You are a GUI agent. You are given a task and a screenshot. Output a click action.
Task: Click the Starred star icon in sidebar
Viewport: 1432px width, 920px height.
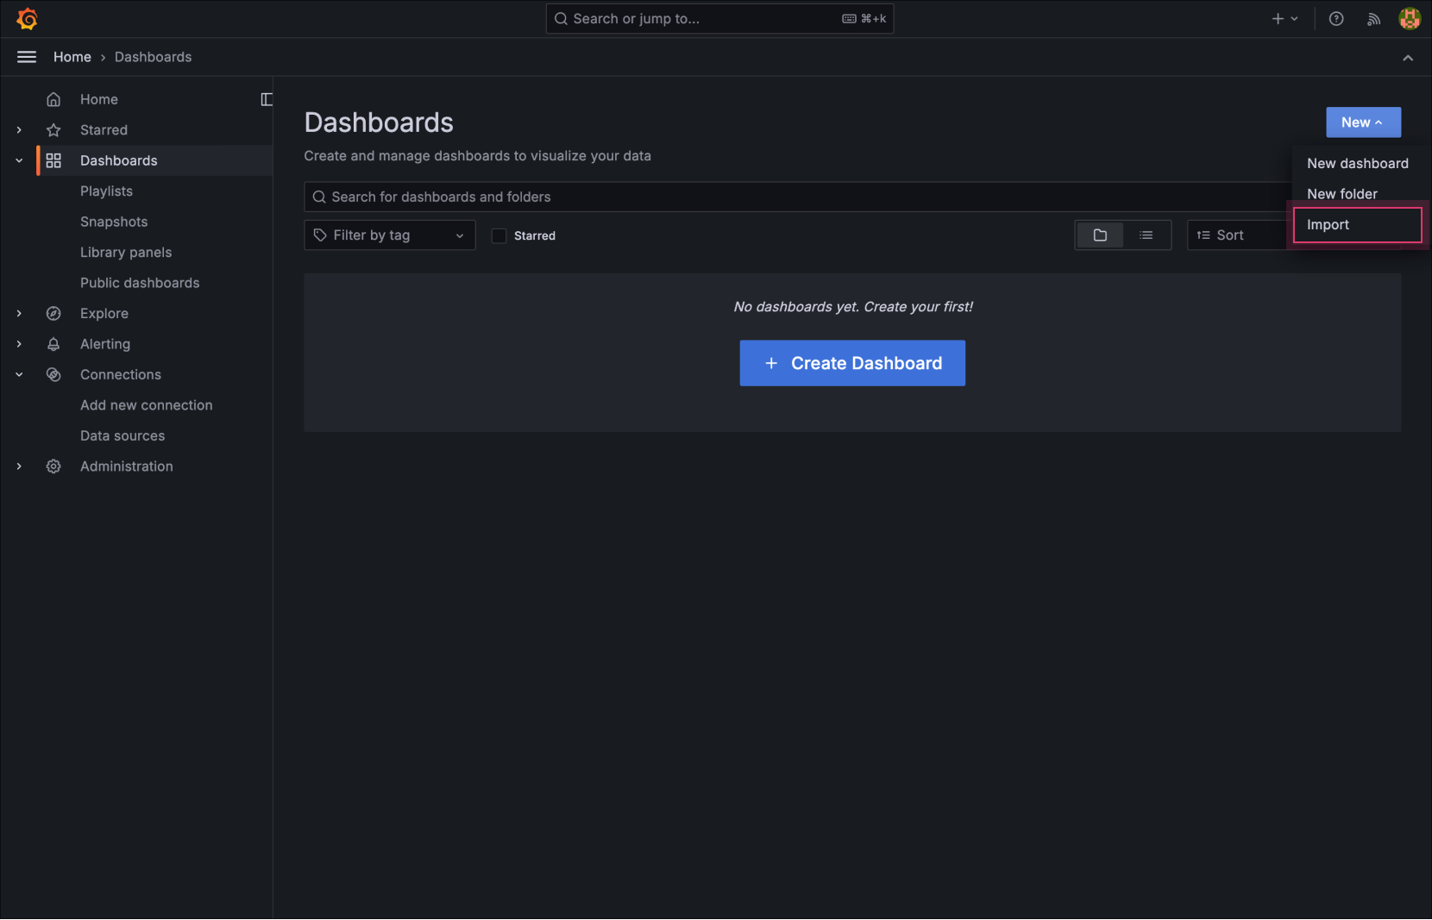[x=53, y=130]
